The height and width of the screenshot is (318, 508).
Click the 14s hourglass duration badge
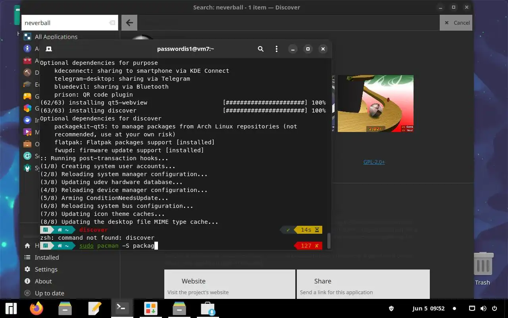pyautogui.click(x=308, y=230)
